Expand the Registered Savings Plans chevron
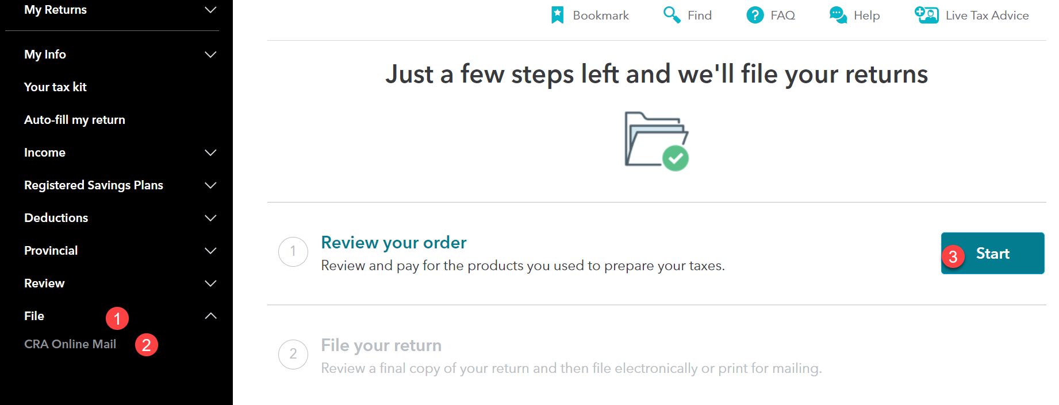Viewport: 1059px width, 405px height. 211,185
